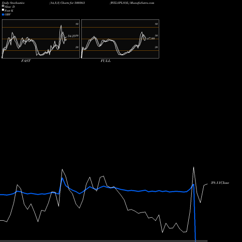
Task: Open the FAST stochastic chart panel
Action: pyautogui.click(x=41, y=39)
